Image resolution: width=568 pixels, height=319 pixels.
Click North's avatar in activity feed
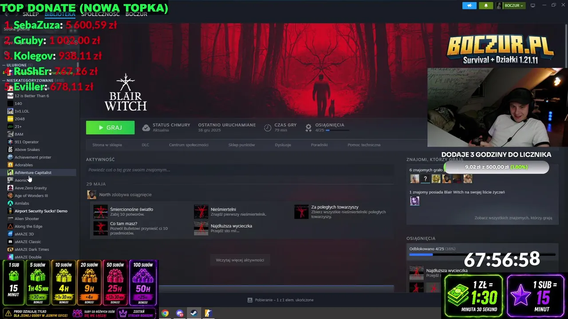pyautogui.click(x=91, y=195)
